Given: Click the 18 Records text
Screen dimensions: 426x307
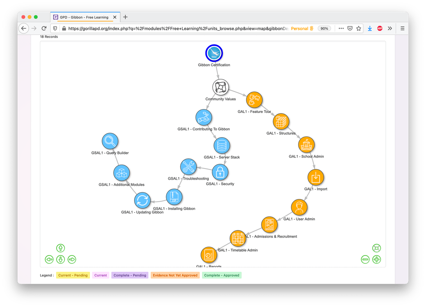Looking at the screenshot, I should pyautogui.click(x=49, y=37).
